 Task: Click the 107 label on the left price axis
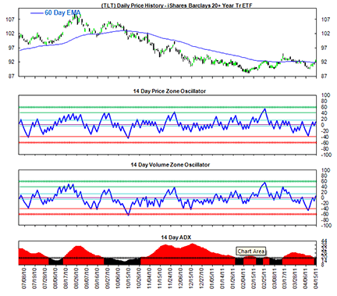pos(10,20)
